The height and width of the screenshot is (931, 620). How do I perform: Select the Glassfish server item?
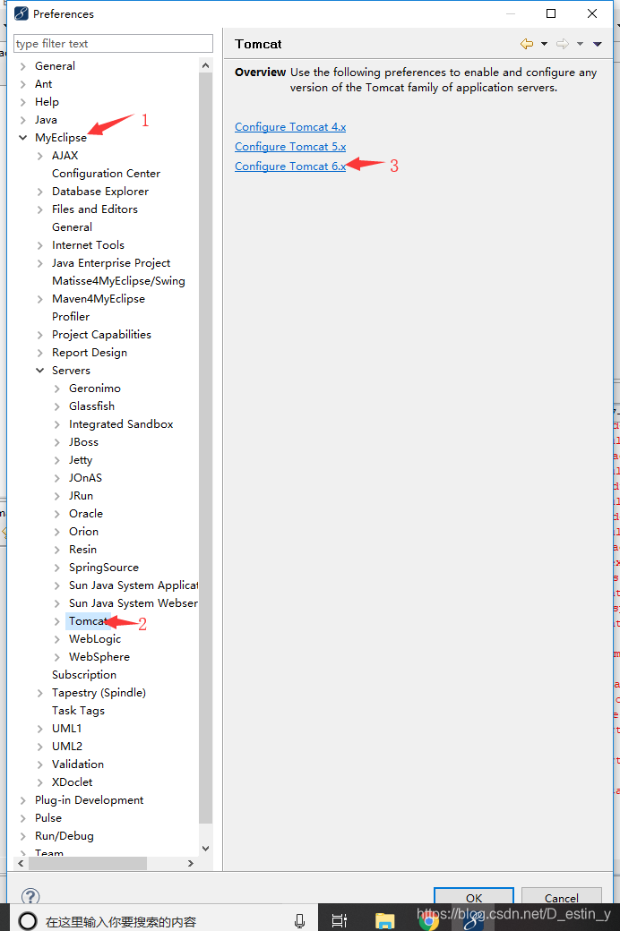coord(91,406)
